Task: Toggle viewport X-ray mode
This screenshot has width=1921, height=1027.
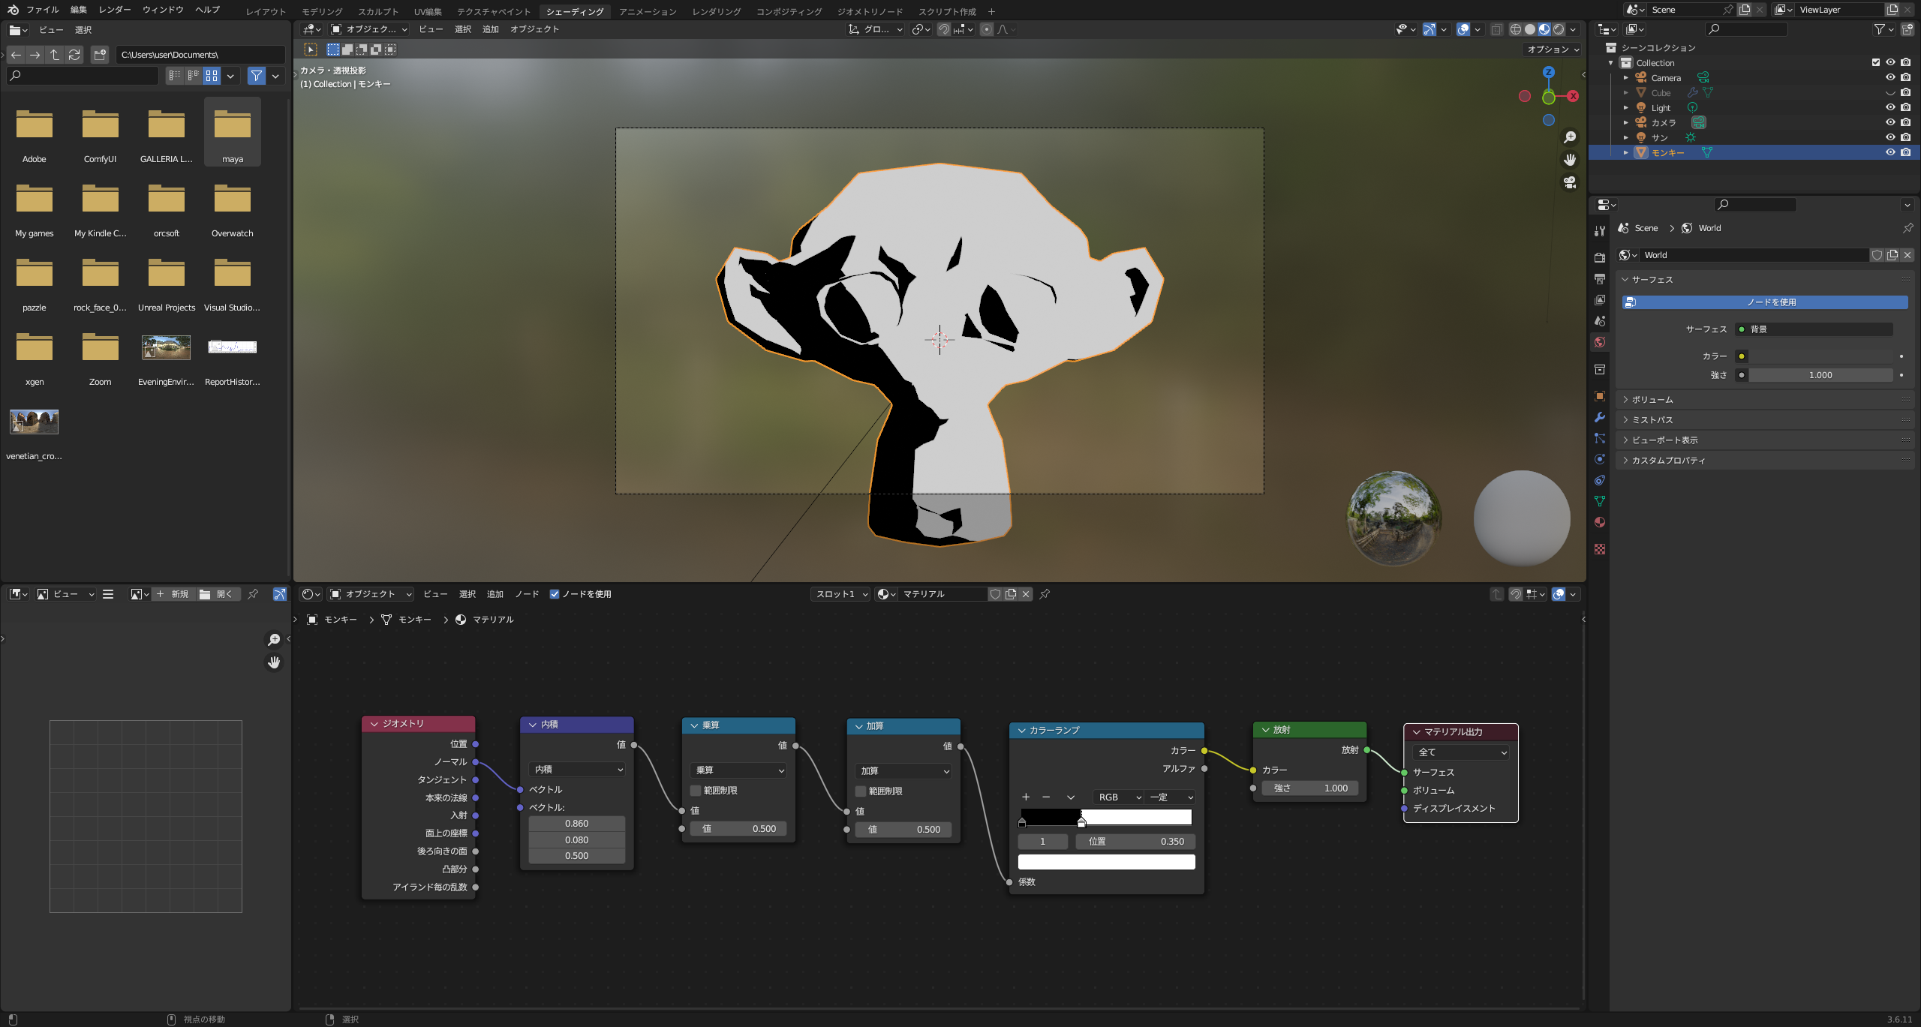Action: pos(1496,29)
